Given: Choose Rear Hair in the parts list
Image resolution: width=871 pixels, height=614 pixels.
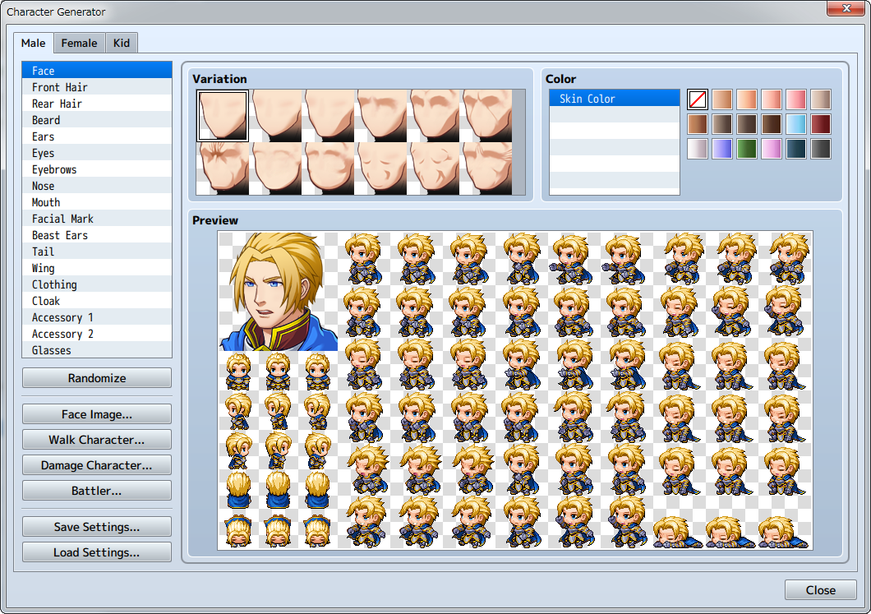Looking at the screenshot, I should pos(97,104).
